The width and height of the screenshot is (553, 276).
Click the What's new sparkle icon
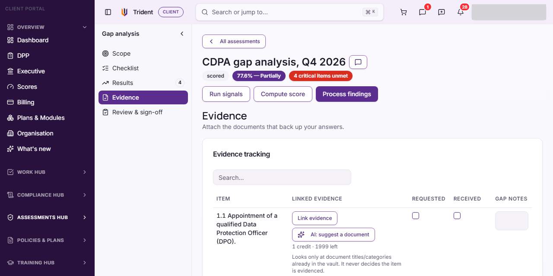[10, 149]
